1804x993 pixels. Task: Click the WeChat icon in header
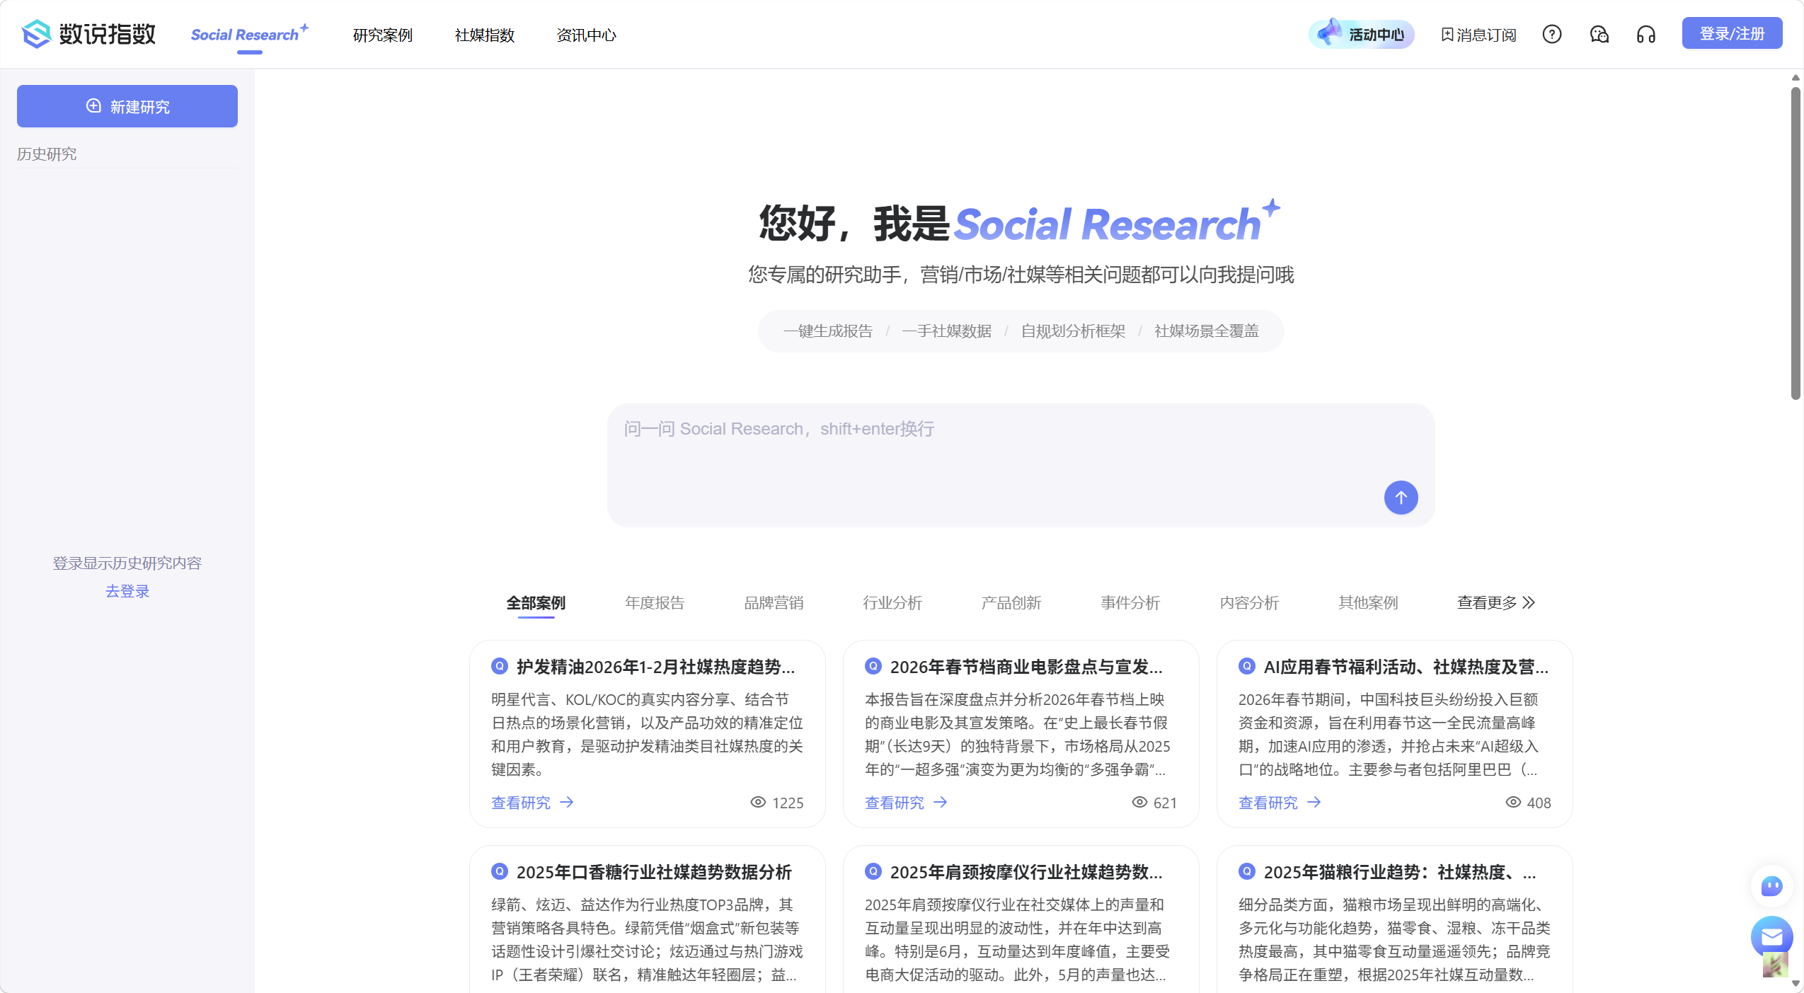tap(1599, 34)
